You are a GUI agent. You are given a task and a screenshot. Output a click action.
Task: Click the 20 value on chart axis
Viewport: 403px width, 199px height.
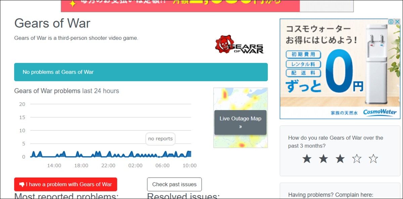pos(22,104)
